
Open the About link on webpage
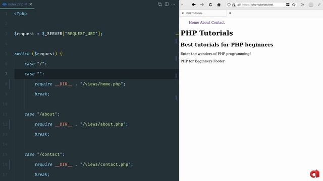tap(205, 22)
